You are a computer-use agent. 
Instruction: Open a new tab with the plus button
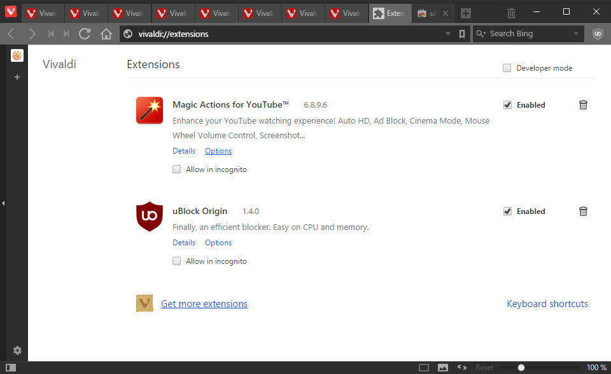click(466, 13)
